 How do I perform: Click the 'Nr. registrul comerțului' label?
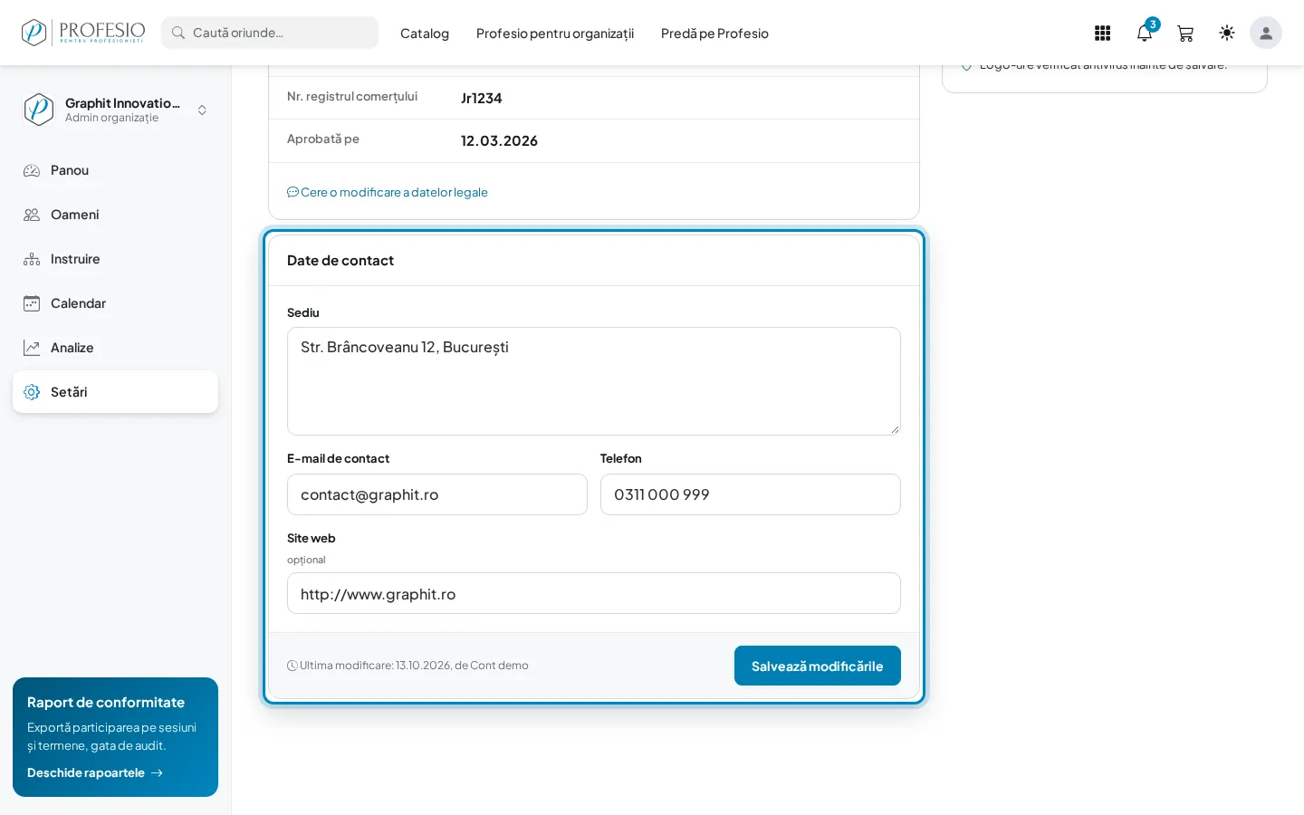click(x=352, y=96)
